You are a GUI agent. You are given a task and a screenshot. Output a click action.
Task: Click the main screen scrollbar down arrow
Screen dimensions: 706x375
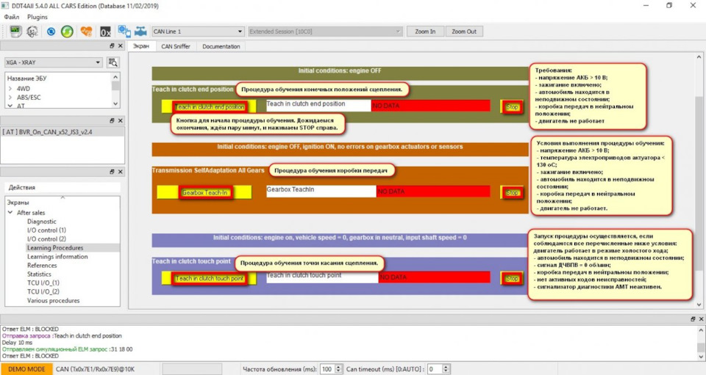click(699, 305)
